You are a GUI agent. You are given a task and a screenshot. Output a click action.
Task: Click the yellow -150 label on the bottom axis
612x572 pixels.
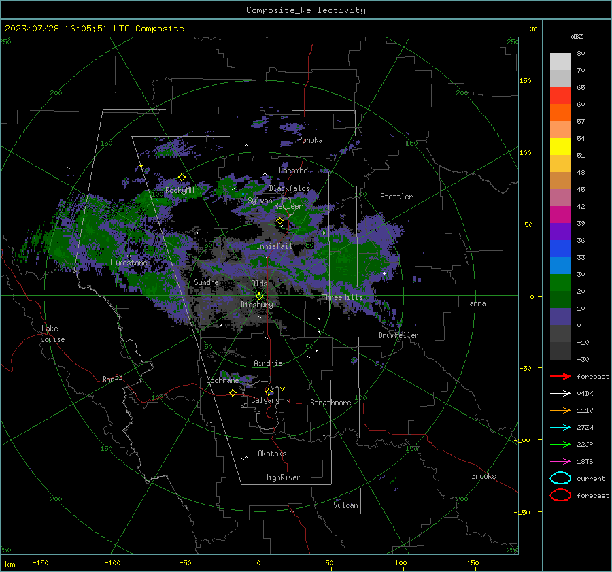pos(40,562)
